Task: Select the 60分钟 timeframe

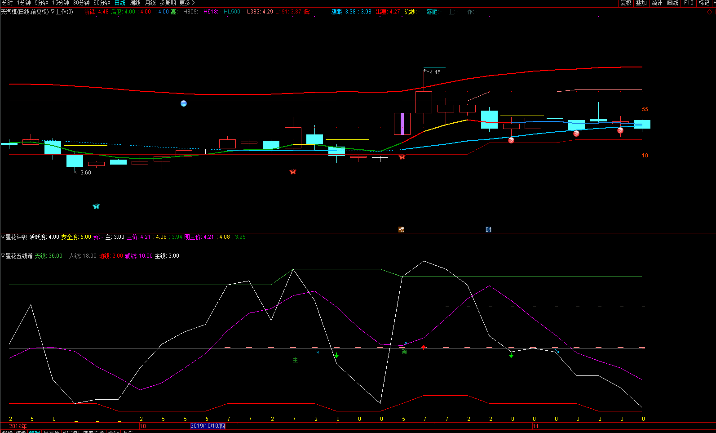Action: click(102, 3)
